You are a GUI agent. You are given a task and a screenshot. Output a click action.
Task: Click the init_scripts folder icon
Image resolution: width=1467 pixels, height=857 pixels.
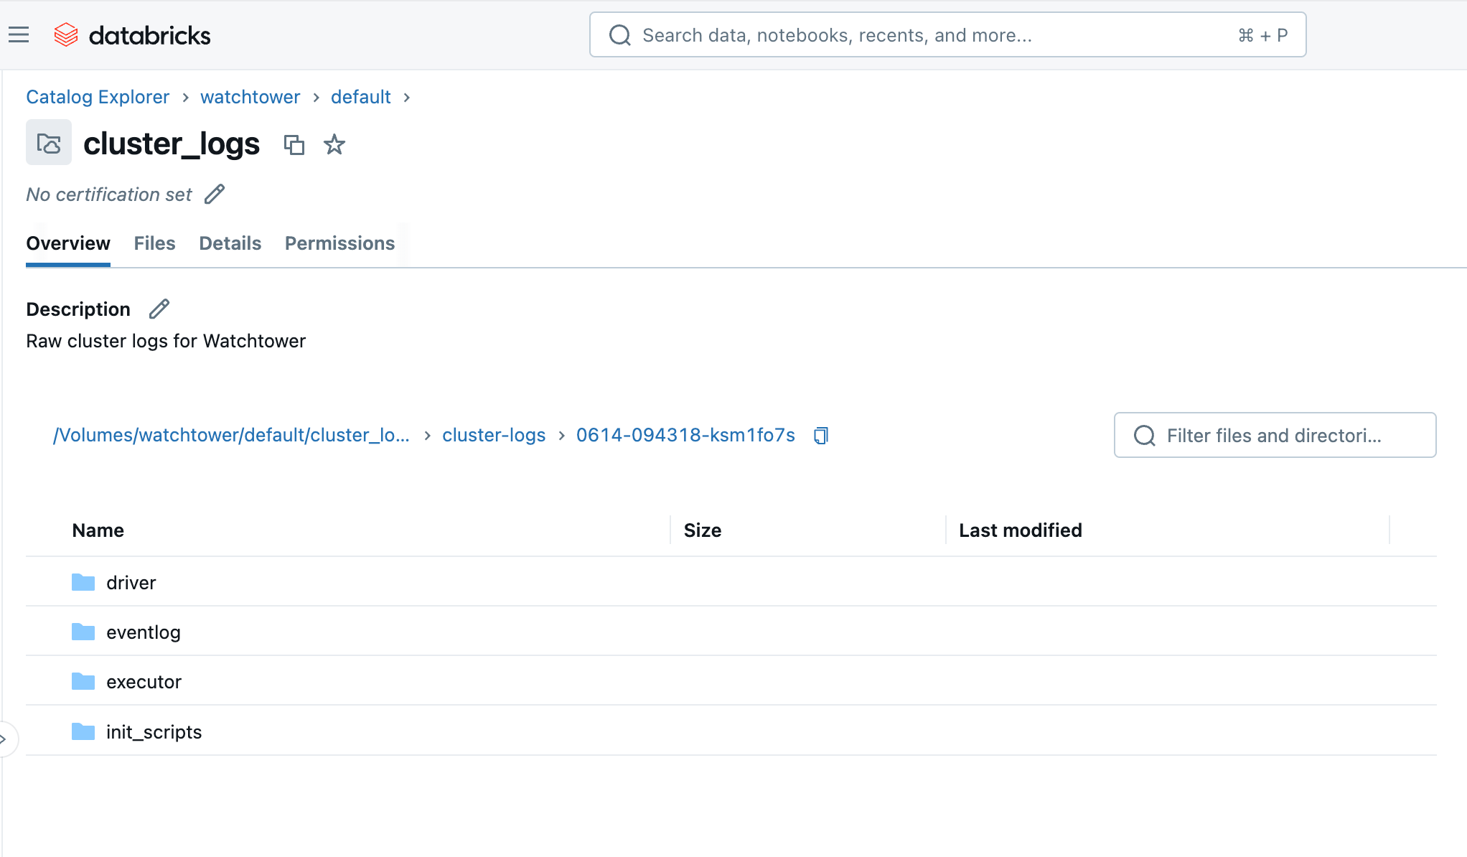pyautogui.click(x=83, y=731)
